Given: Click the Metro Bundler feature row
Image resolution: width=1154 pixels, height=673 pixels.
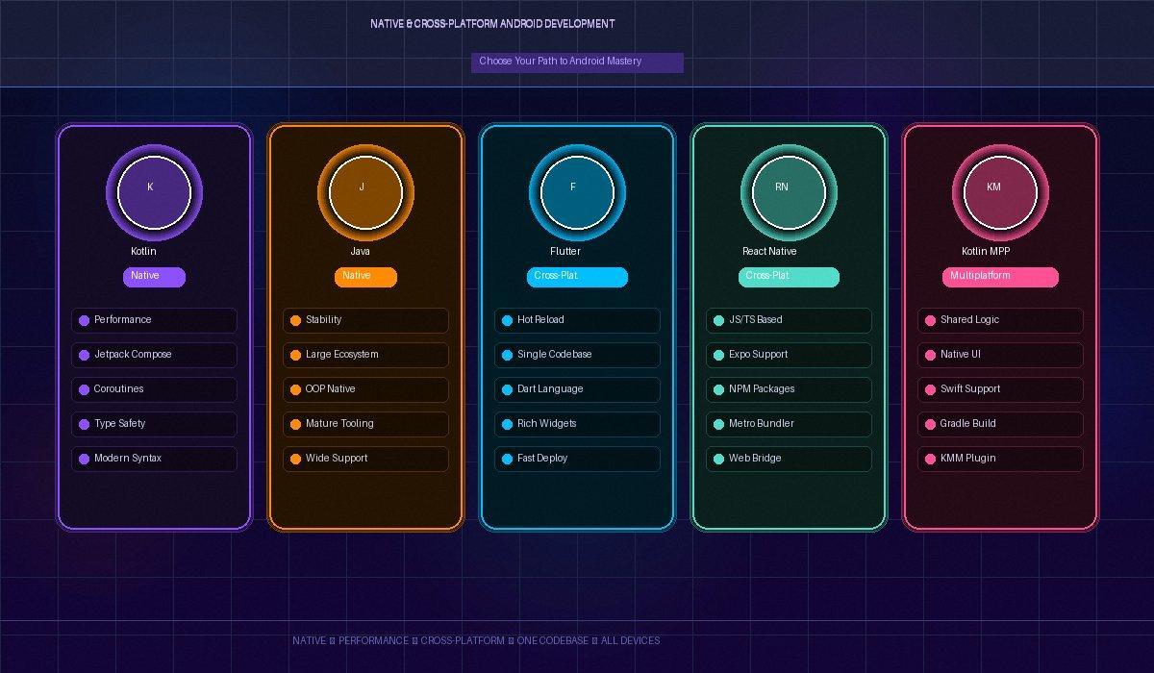Looking at the screenshot, I should point(789,424).
